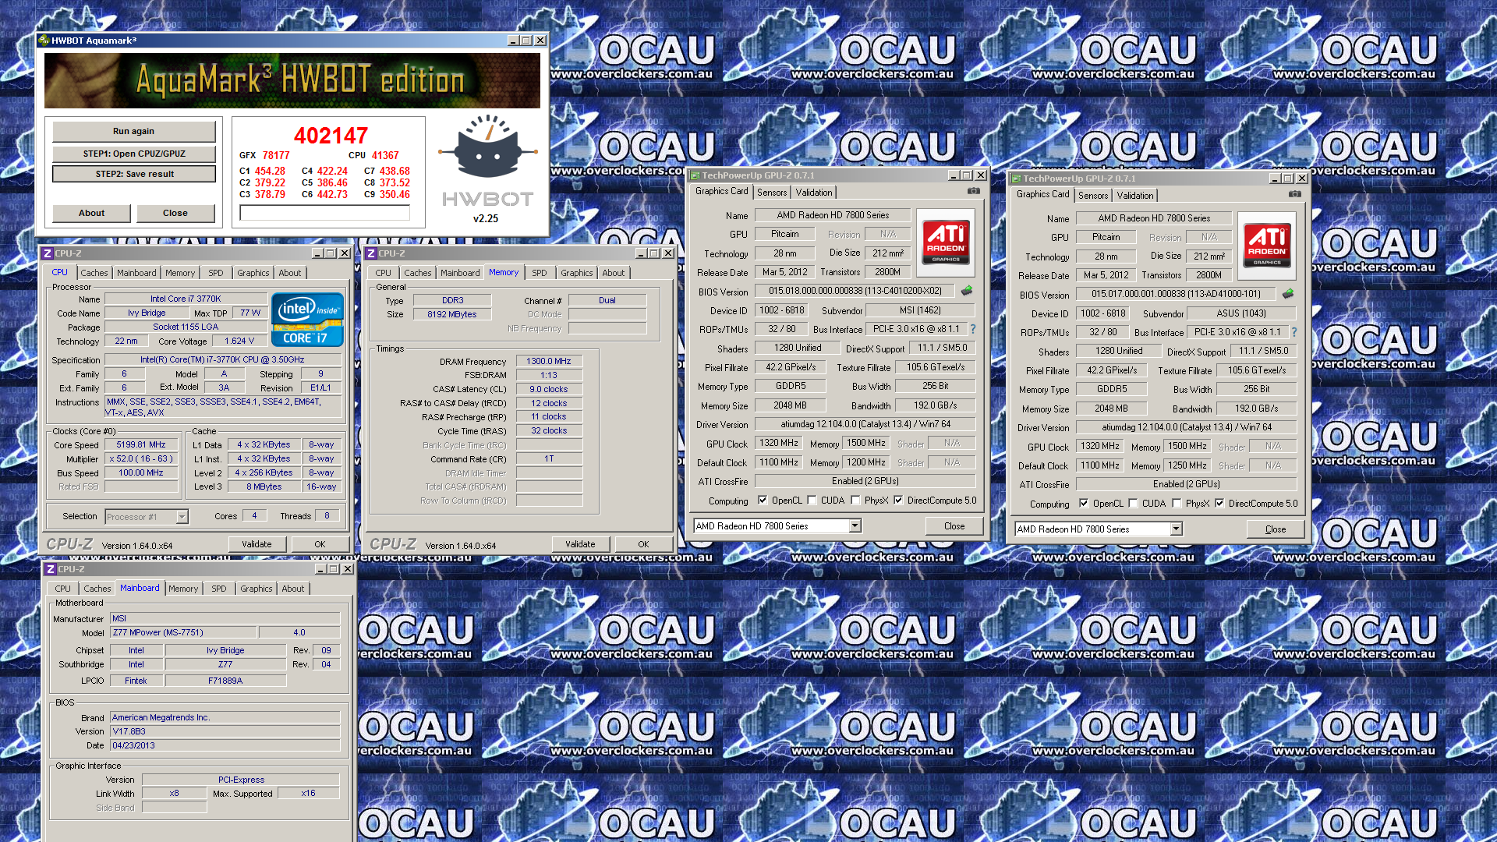Open Mainboard tab in CPU-Z Memory window
The width and height of the screenshot is (1497, 842).
click(460, 273)
